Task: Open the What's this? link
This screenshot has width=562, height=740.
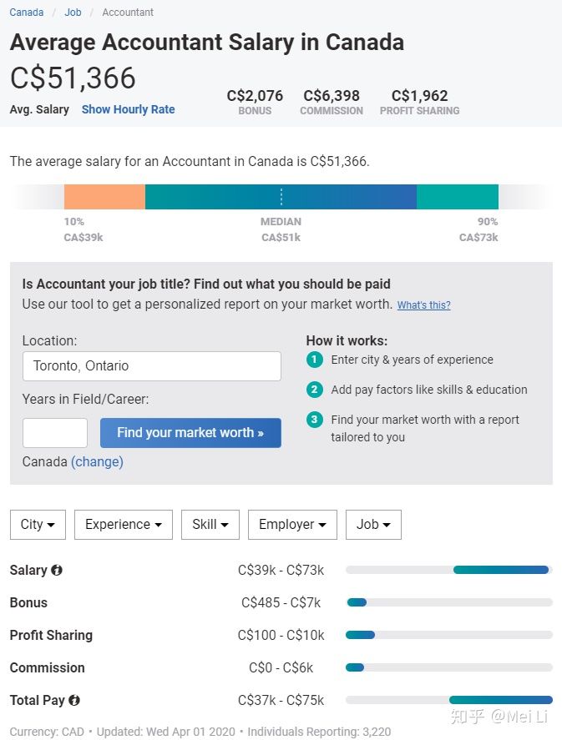Action: pyautogui.click(x=423, y=305)
